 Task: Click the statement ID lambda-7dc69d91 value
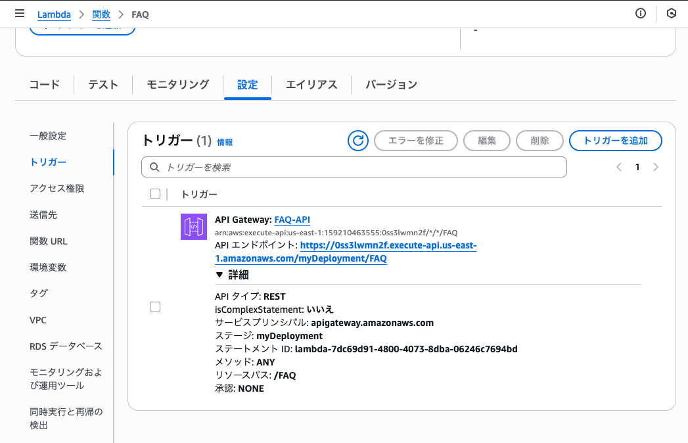click(406, 349)
